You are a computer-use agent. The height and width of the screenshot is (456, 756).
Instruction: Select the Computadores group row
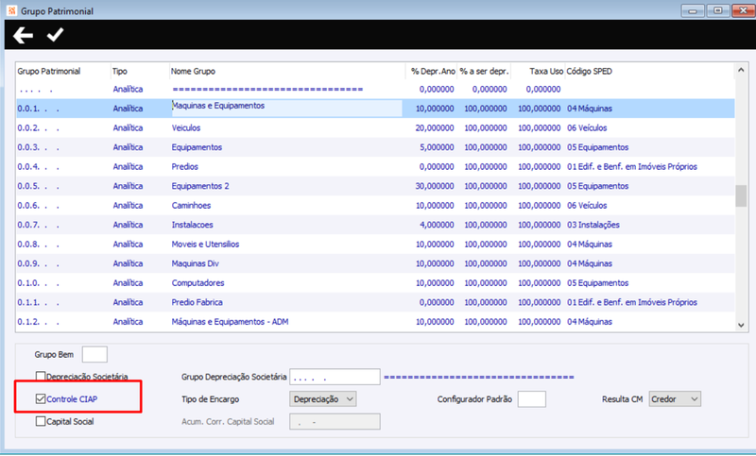(x=375, y=283)
